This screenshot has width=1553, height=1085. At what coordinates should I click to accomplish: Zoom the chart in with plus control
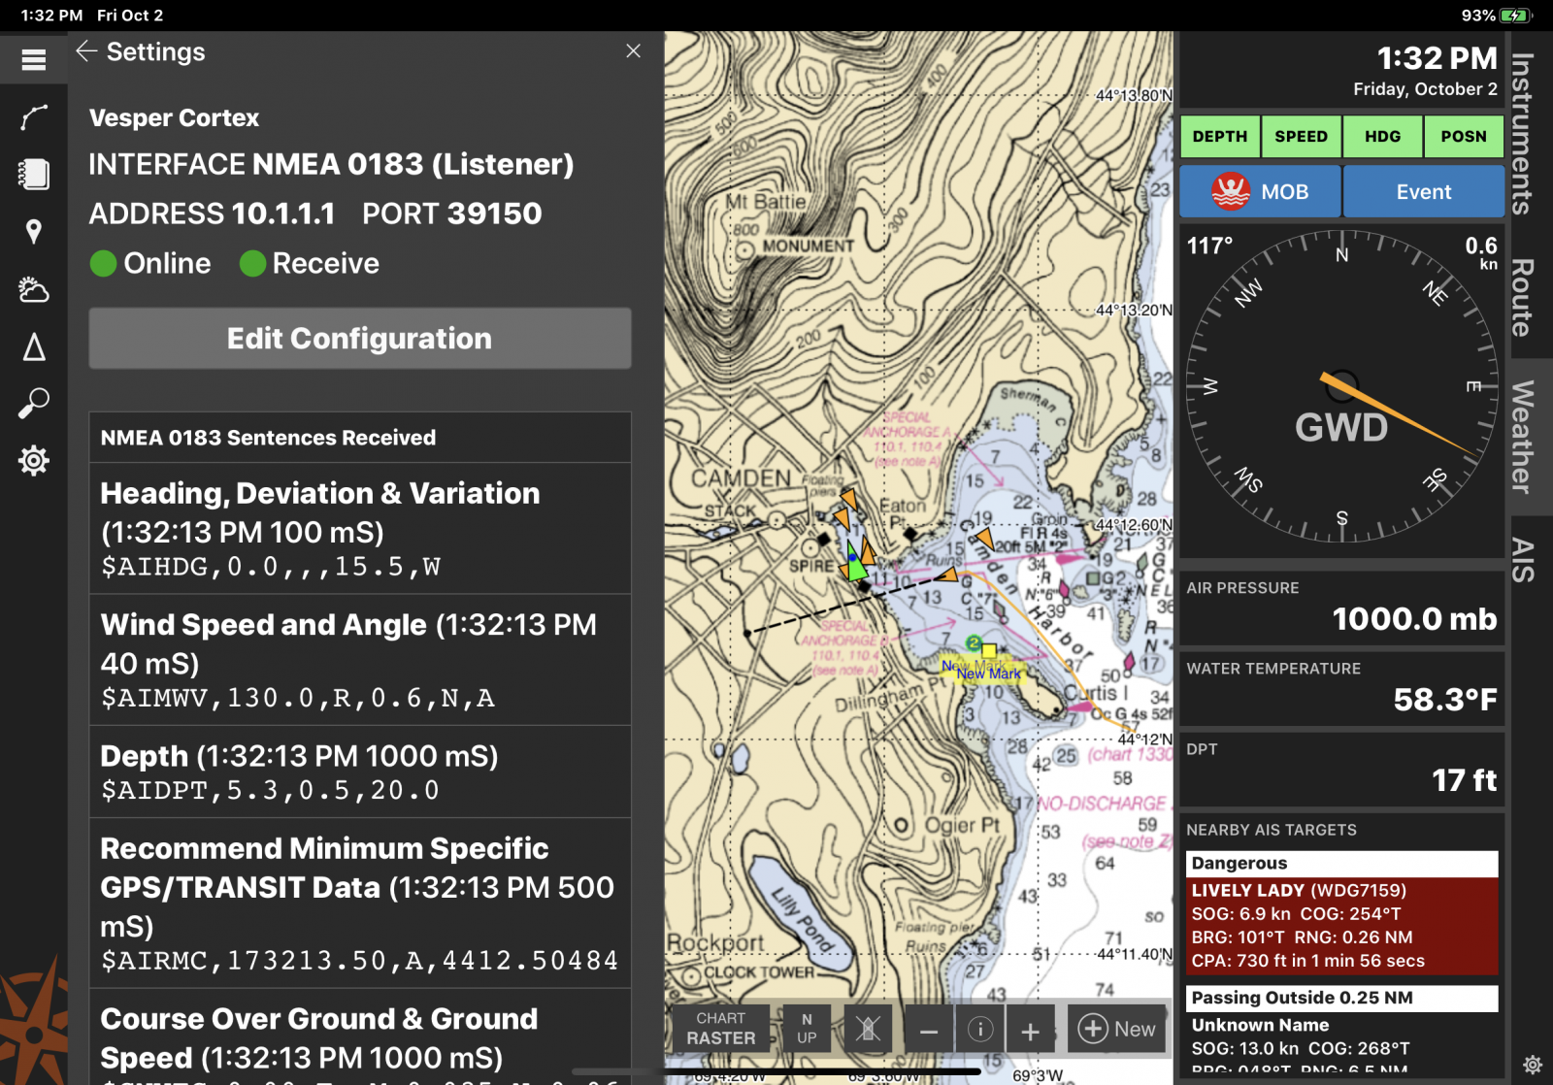tap(1031, 1029)
